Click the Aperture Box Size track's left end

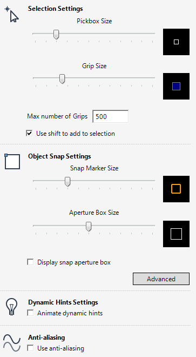[34, 226]
